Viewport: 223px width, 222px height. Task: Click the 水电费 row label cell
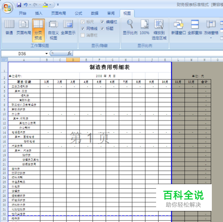tap(24, 186)
